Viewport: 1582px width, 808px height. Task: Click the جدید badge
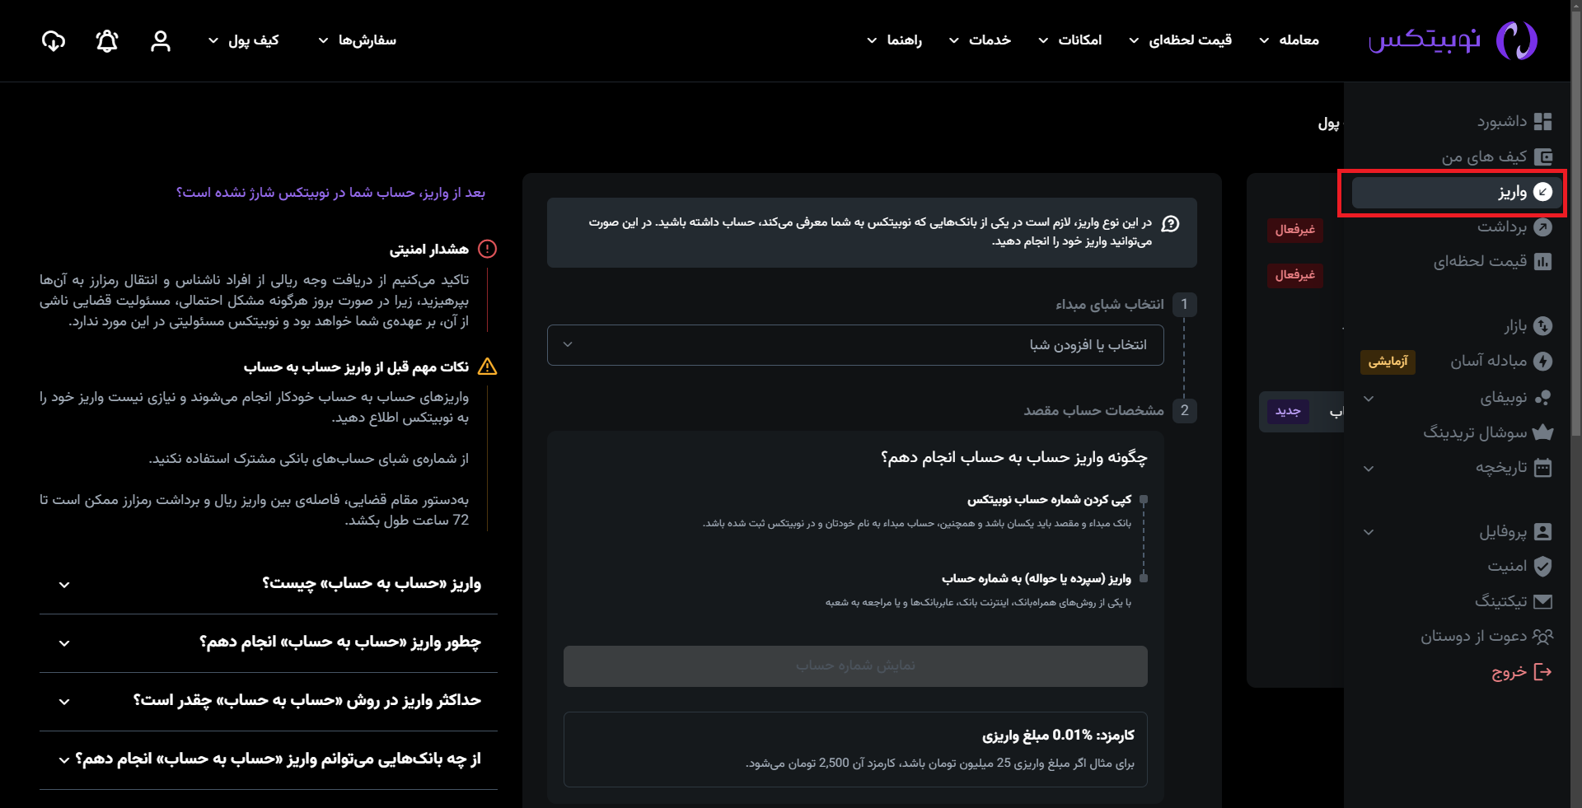click(x=1288, y=411)
